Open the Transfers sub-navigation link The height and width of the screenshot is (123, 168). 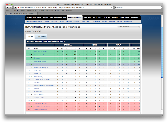click(x=97, y=21)
